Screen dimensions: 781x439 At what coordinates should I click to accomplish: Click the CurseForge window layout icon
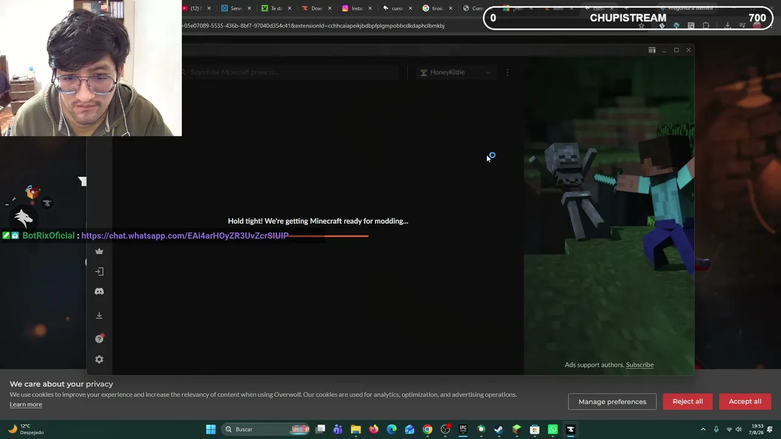point(652,50)
